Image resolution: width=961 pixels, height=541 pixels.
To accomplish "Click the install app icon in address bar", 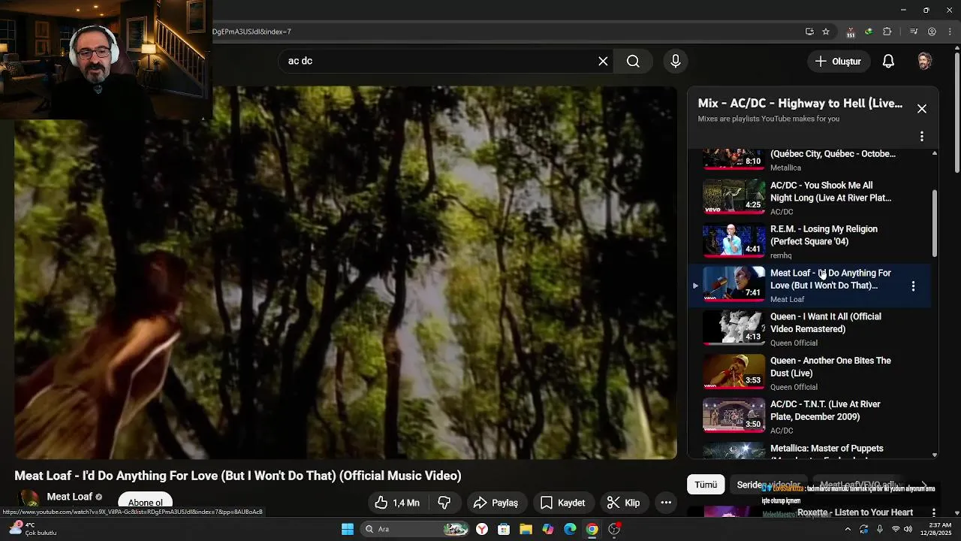I will (x=809, y=32).
